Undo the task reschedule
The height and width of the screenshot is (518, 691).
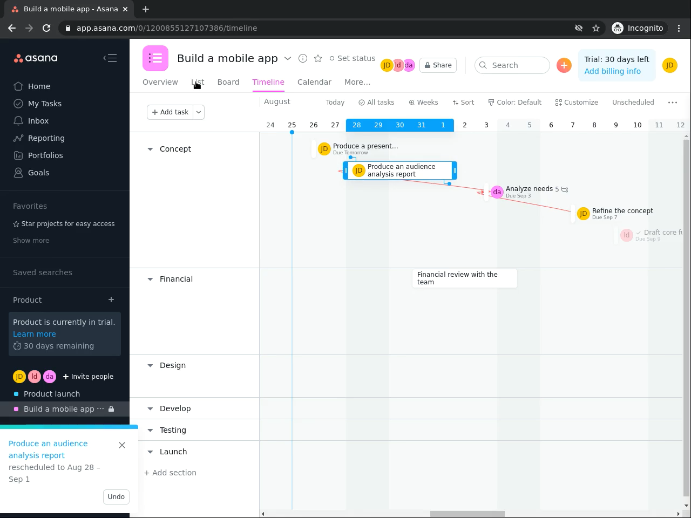(x=116, y=497)
